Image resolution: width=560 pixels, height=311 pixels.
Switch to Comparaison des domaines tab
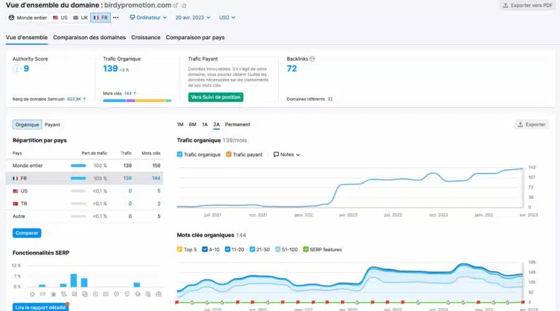tap(89, 37)
